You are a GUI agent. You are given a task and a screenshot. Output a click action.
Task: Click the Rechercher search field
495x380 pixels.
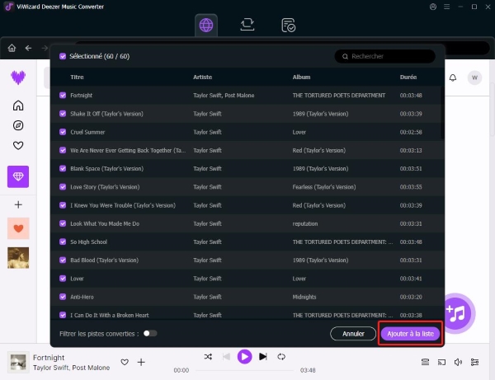(384, 56)
